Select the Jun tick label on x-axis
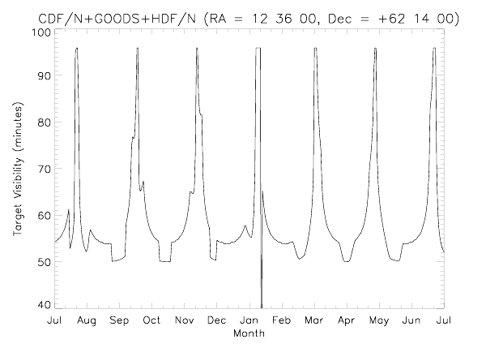This screenshot has width=486, height=348. [x=411, y=321]
